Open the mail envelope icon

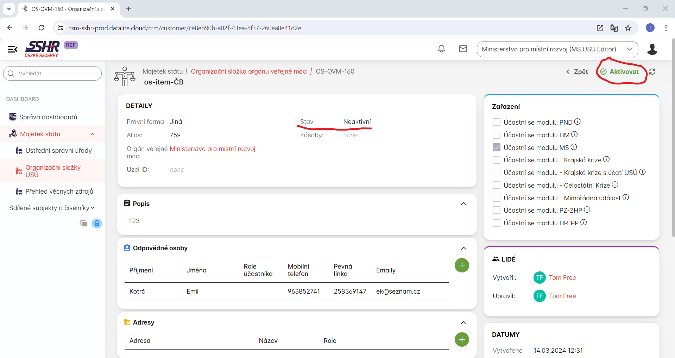(x=463, y=49)
